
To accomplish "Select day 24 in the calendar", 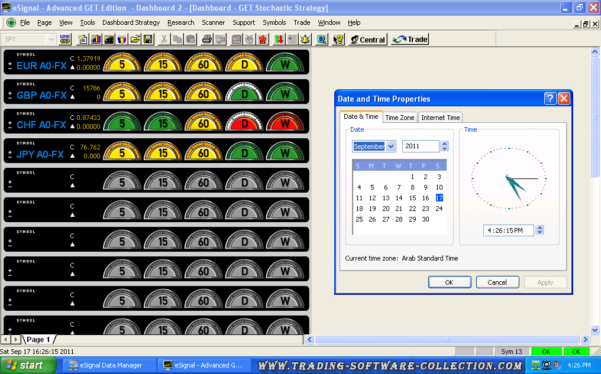I will point(439,209).
